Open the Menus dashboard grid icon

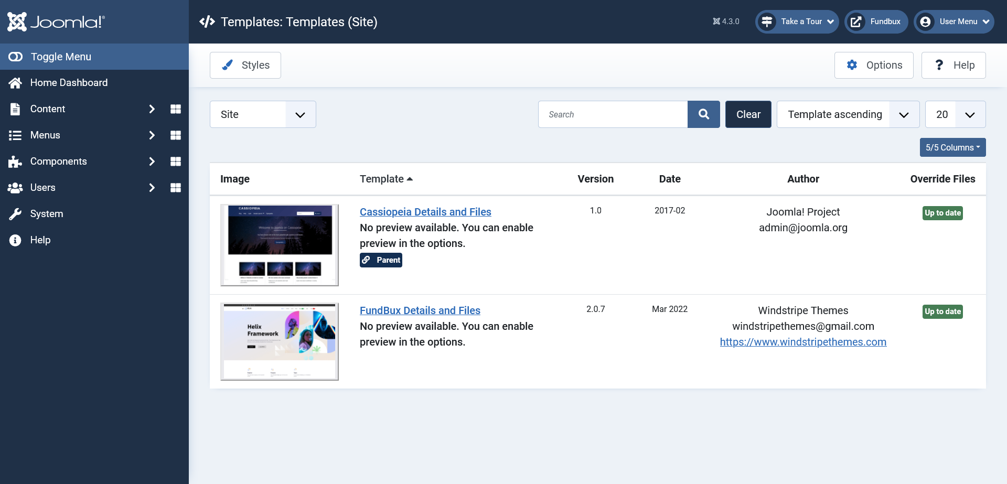[x=176, y=135]
